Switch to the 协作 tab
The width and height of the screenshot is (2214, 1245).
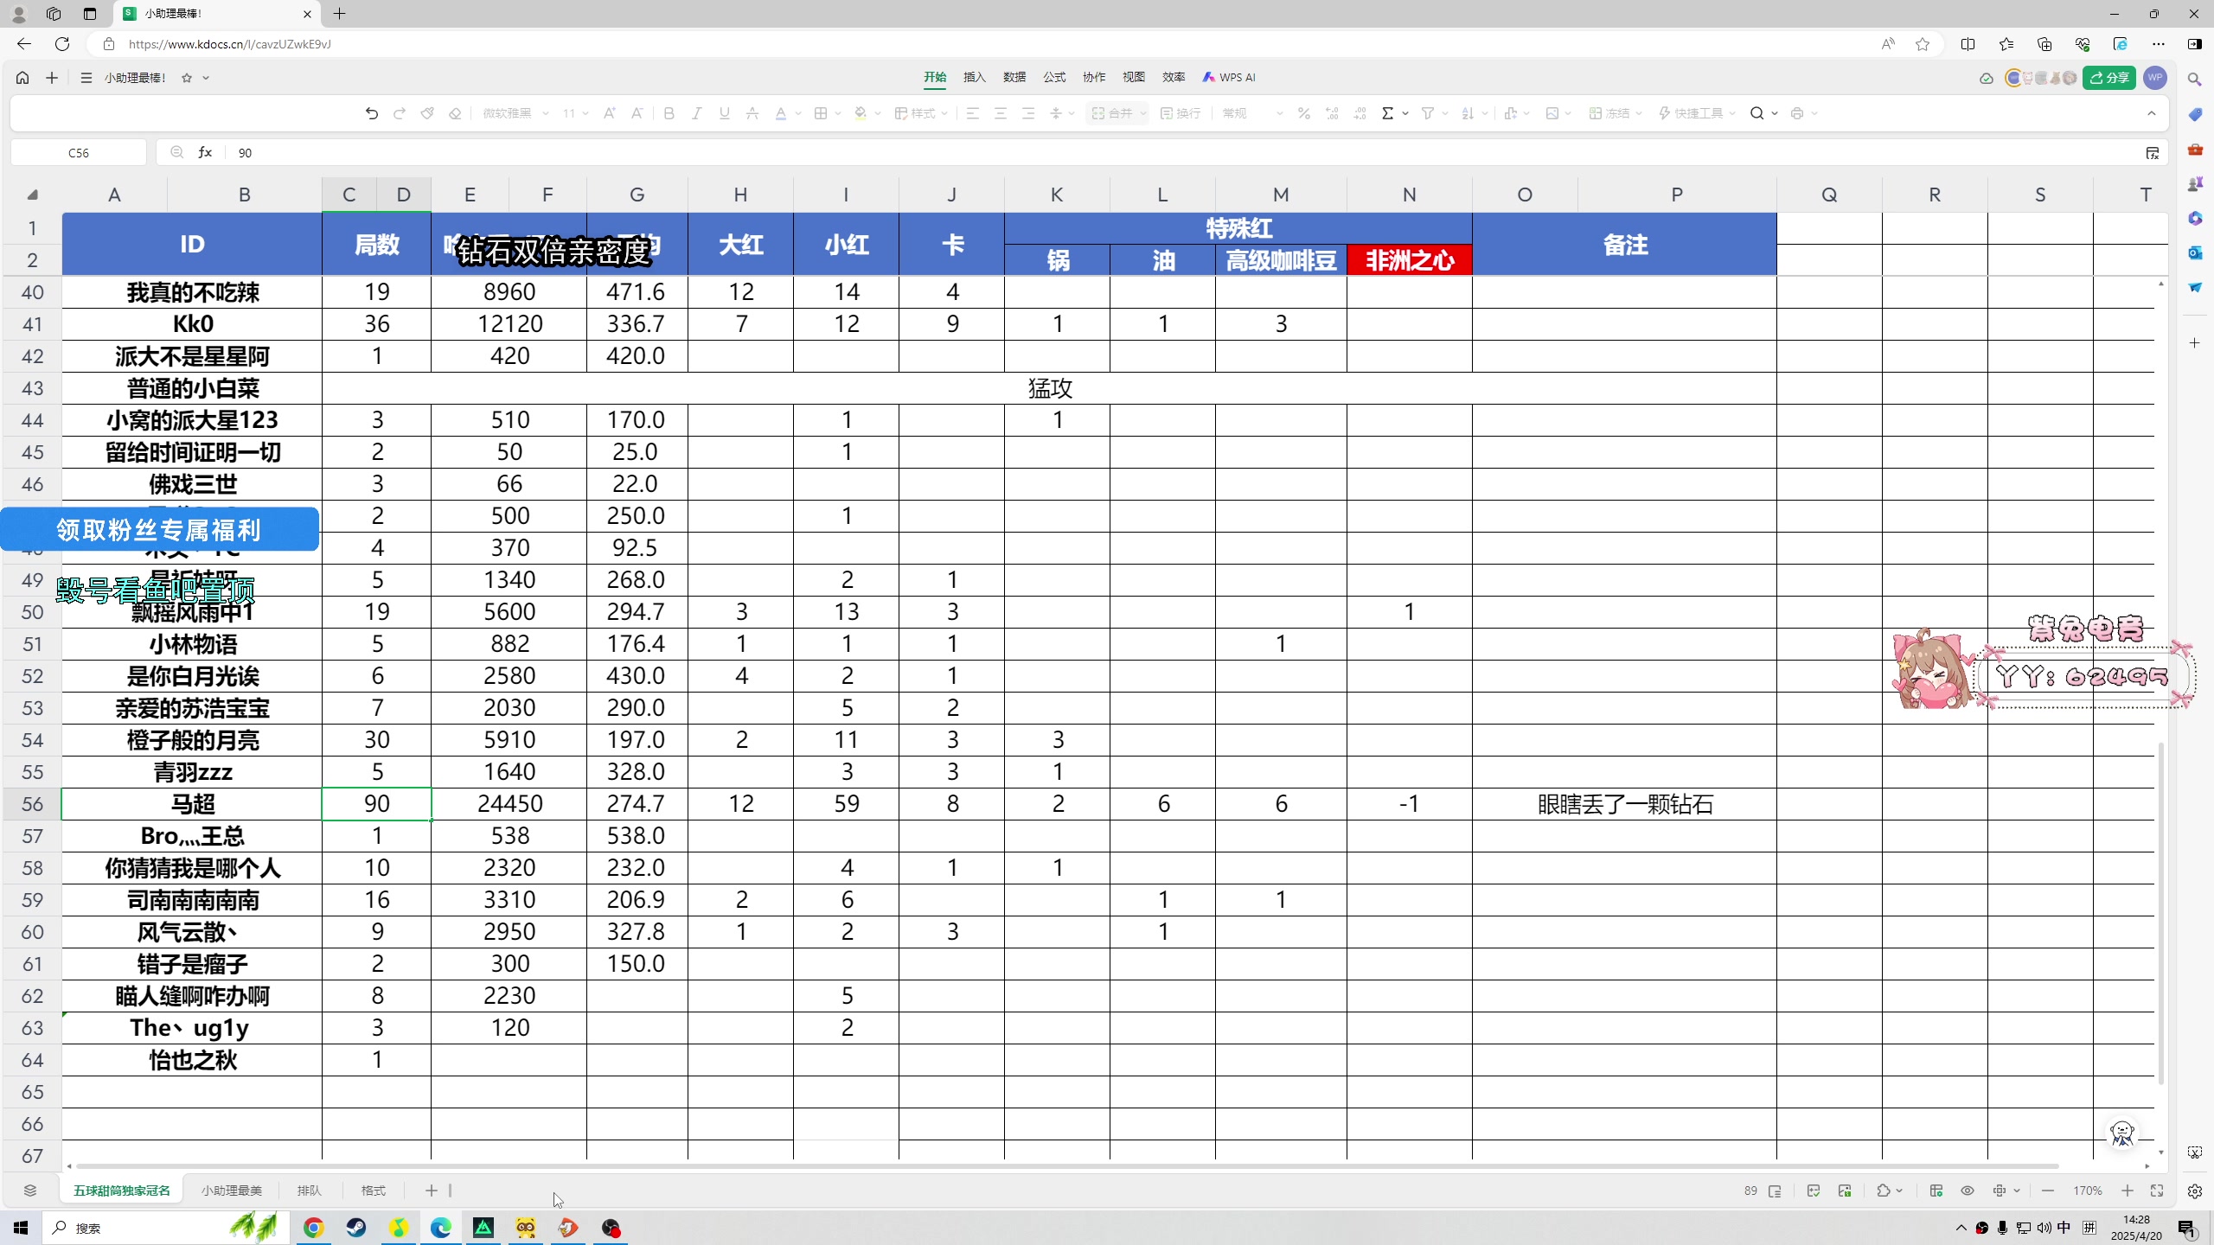point(1094,77)
